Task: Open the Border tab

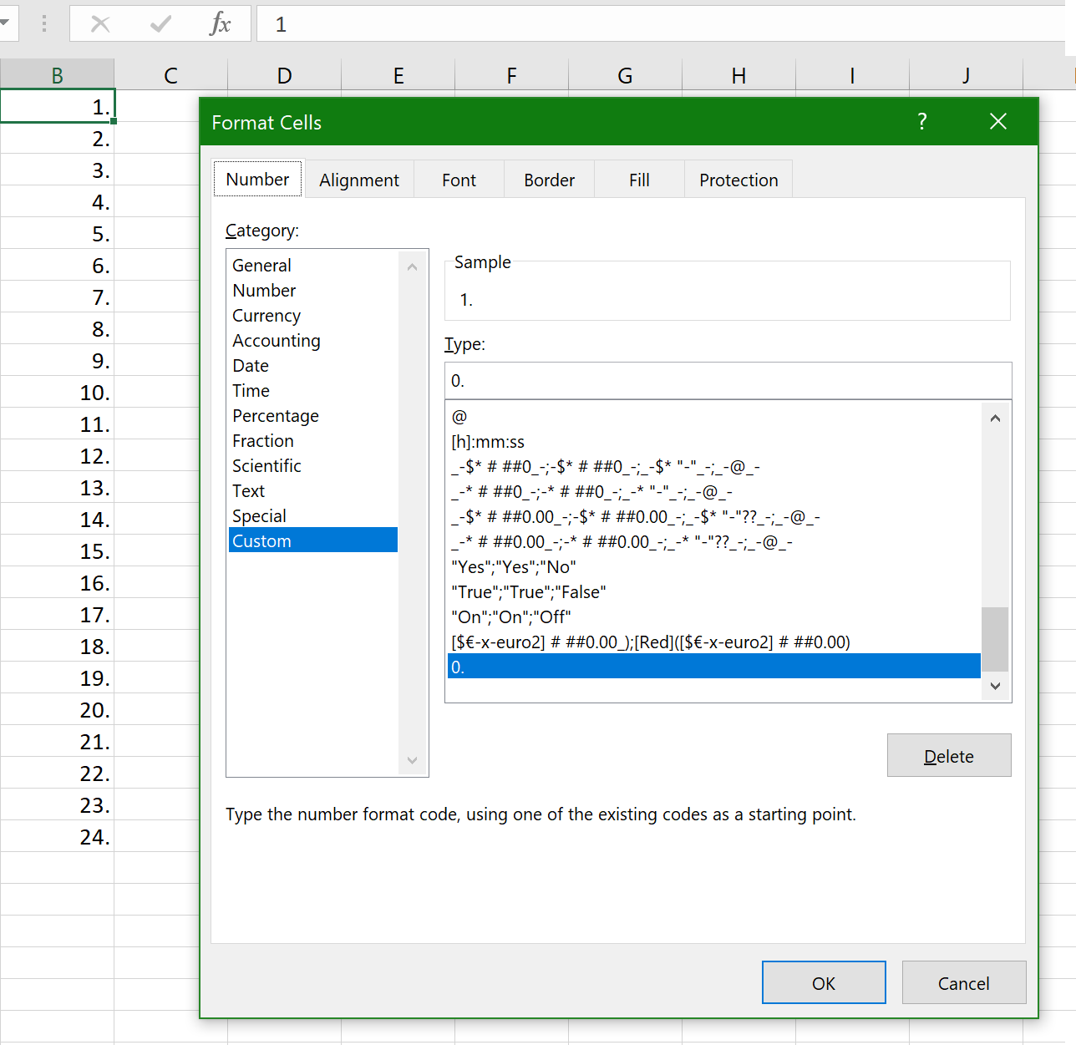Action: point(549,180)
